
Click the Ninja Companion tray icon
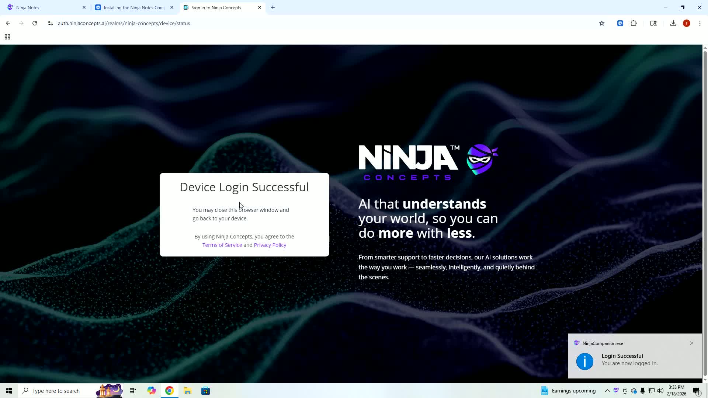click(x=616, y=390)
